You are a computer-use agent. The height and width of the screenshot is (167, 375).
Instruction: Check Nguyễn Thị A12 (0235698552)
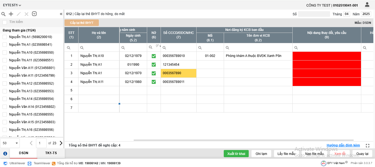click(x=5, y=83)
